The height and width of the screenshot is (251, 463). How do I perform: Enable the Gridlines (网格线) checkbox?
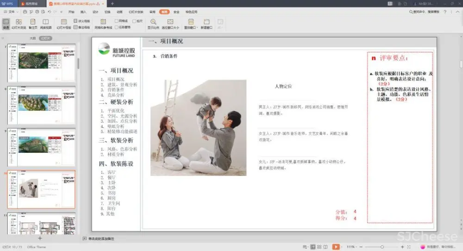[x=117, y=21]
